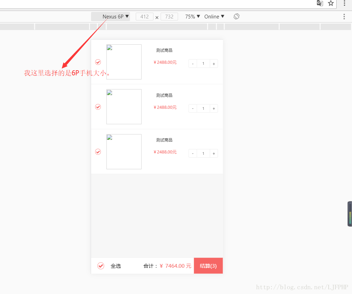This screenshot has height=294, width=352.
Task: Click the minus on the third product's quantity
Action: [x=192, y=153]
